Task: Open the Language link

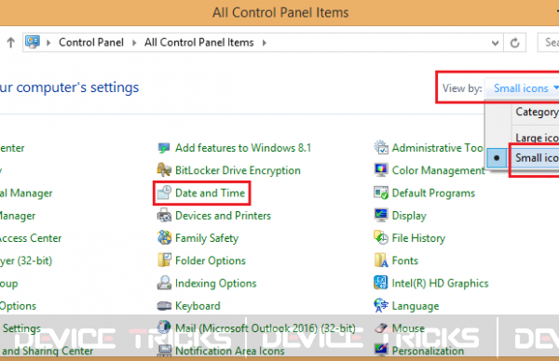Action: [x=416, y=306]
